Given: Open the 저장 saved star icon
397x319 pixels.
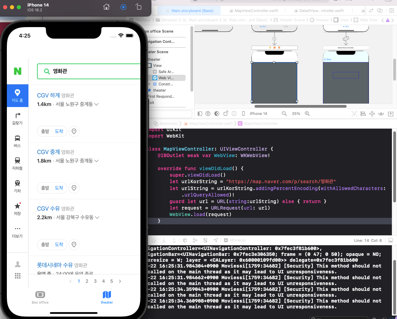Looking at the screenshot, I should (17, 209).
